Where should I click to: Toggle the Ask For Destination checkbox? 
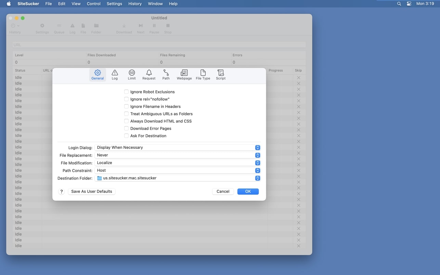click(126, 136)
